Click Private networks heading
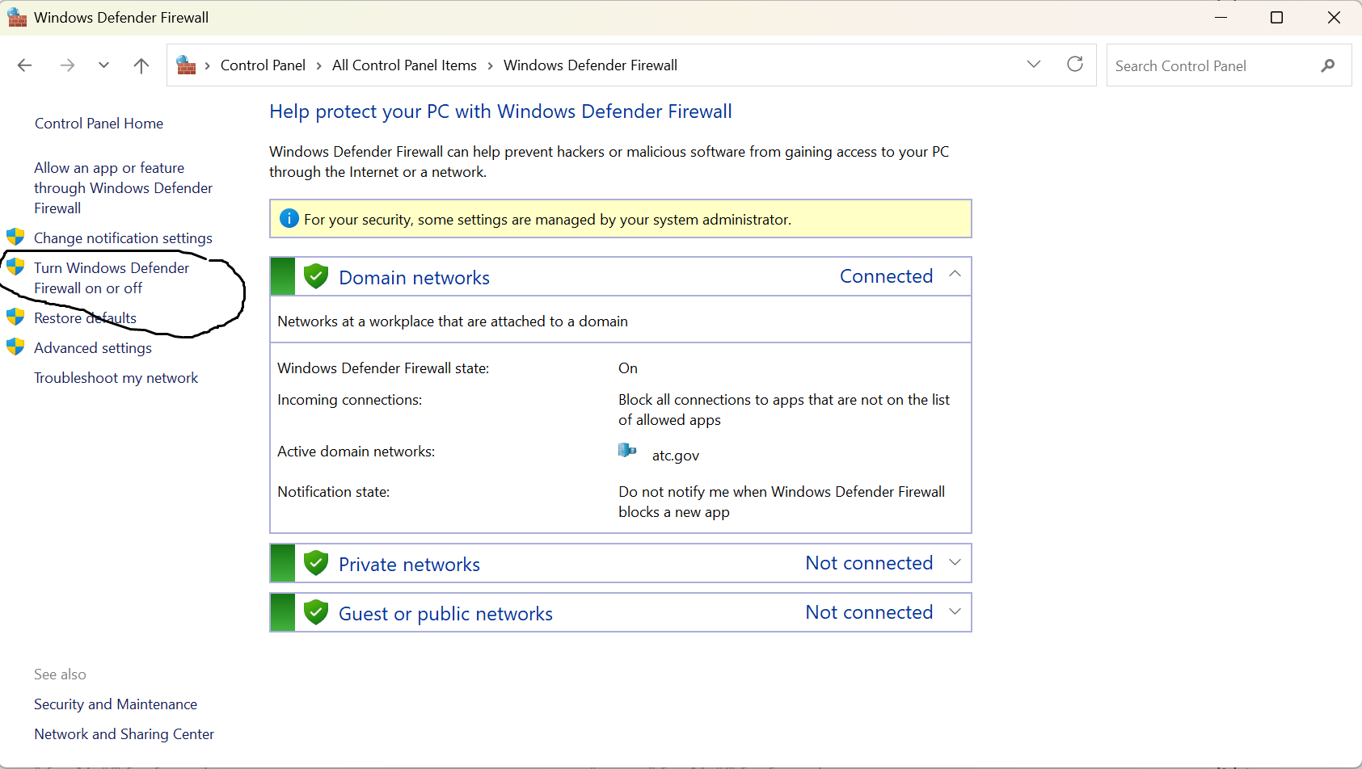1362x769 pixels. click(409, 565)
